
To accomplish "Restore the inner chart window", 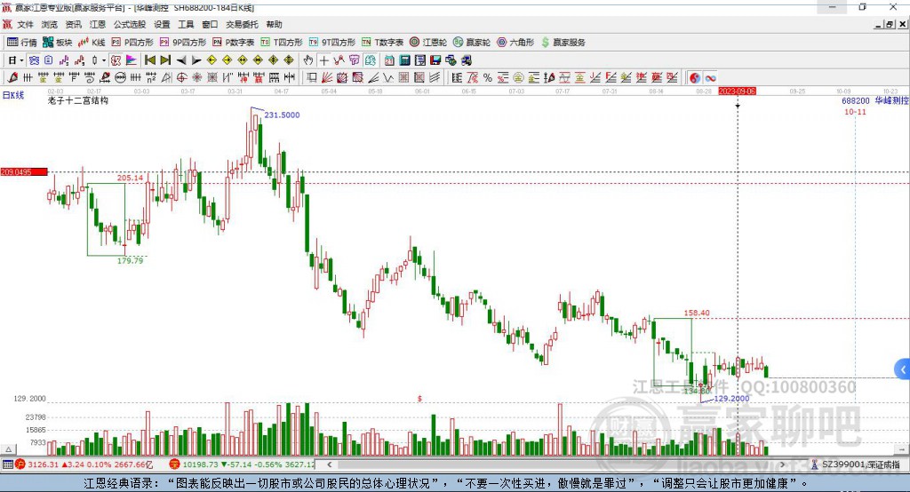I will [890, 24].
